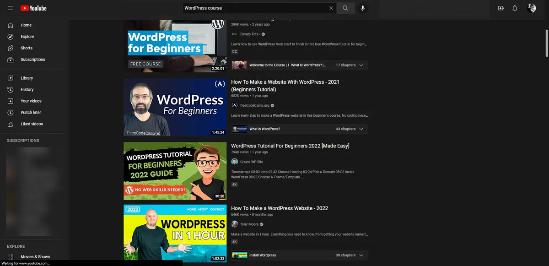Image resolution: width=549 pixels, height=266 pixels.
Task: Start voice search with microphone
Action: click(x=362, y=8)
